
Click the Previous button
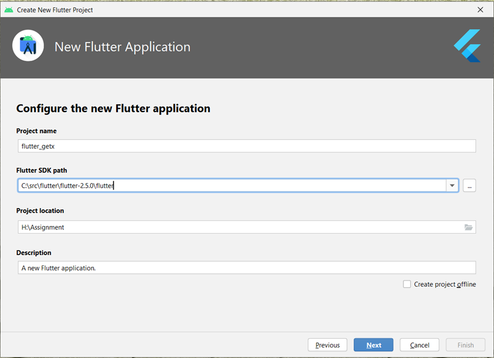point(327,345)
